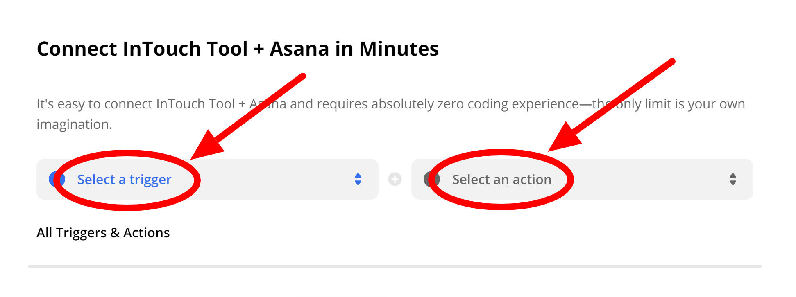Click the gray plus icon between the dropdowns

(x=395, y=179)
